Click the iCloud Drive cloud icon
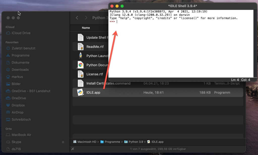Screen dimensions: 258x155 click(x=8, y=33)
